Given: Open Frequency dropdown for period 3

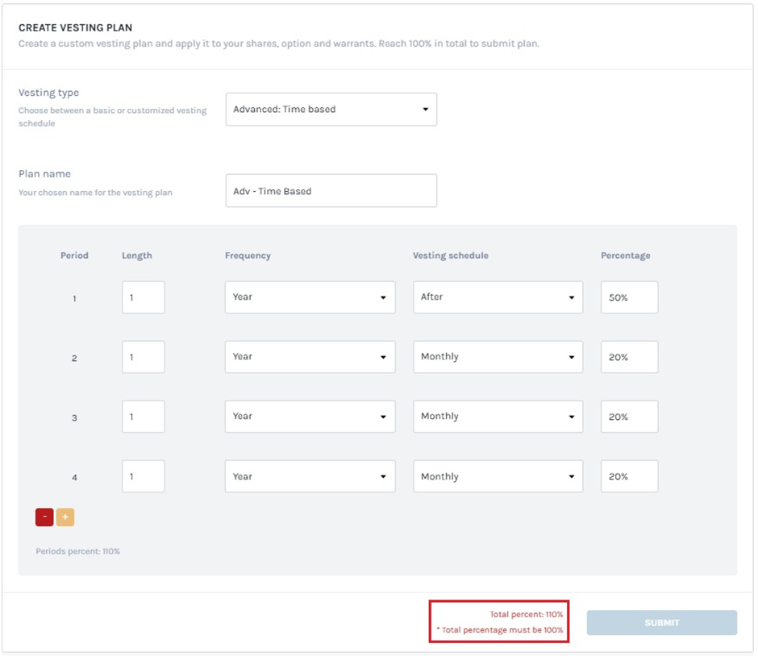Looking at the screenshot, I should click(310, 417).
